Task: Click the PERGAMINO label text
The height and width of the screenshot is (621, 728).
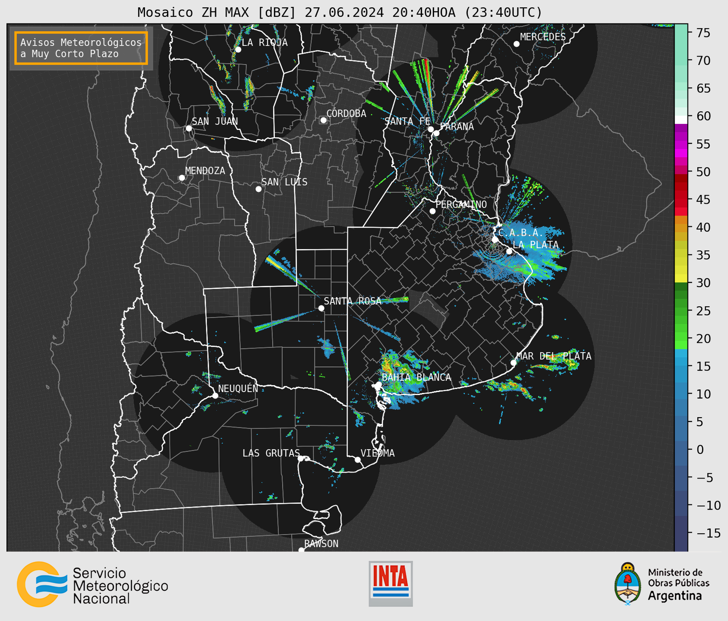Action: pyautogui.click(x=461, y=204)
